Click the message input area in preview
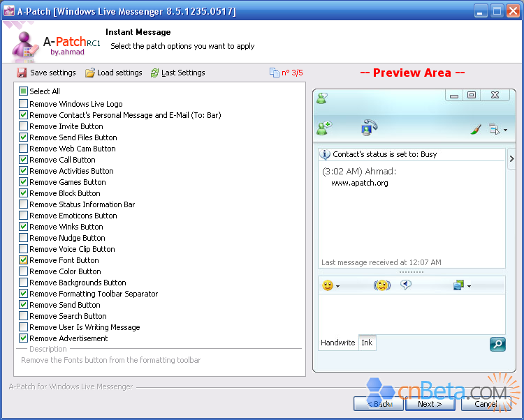 click(412, 314)
